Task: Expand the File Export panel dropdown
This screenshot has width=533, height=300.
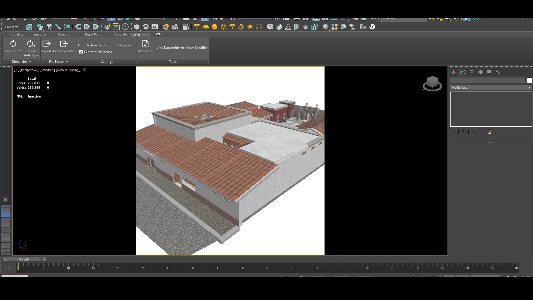Action: (59, 62)
